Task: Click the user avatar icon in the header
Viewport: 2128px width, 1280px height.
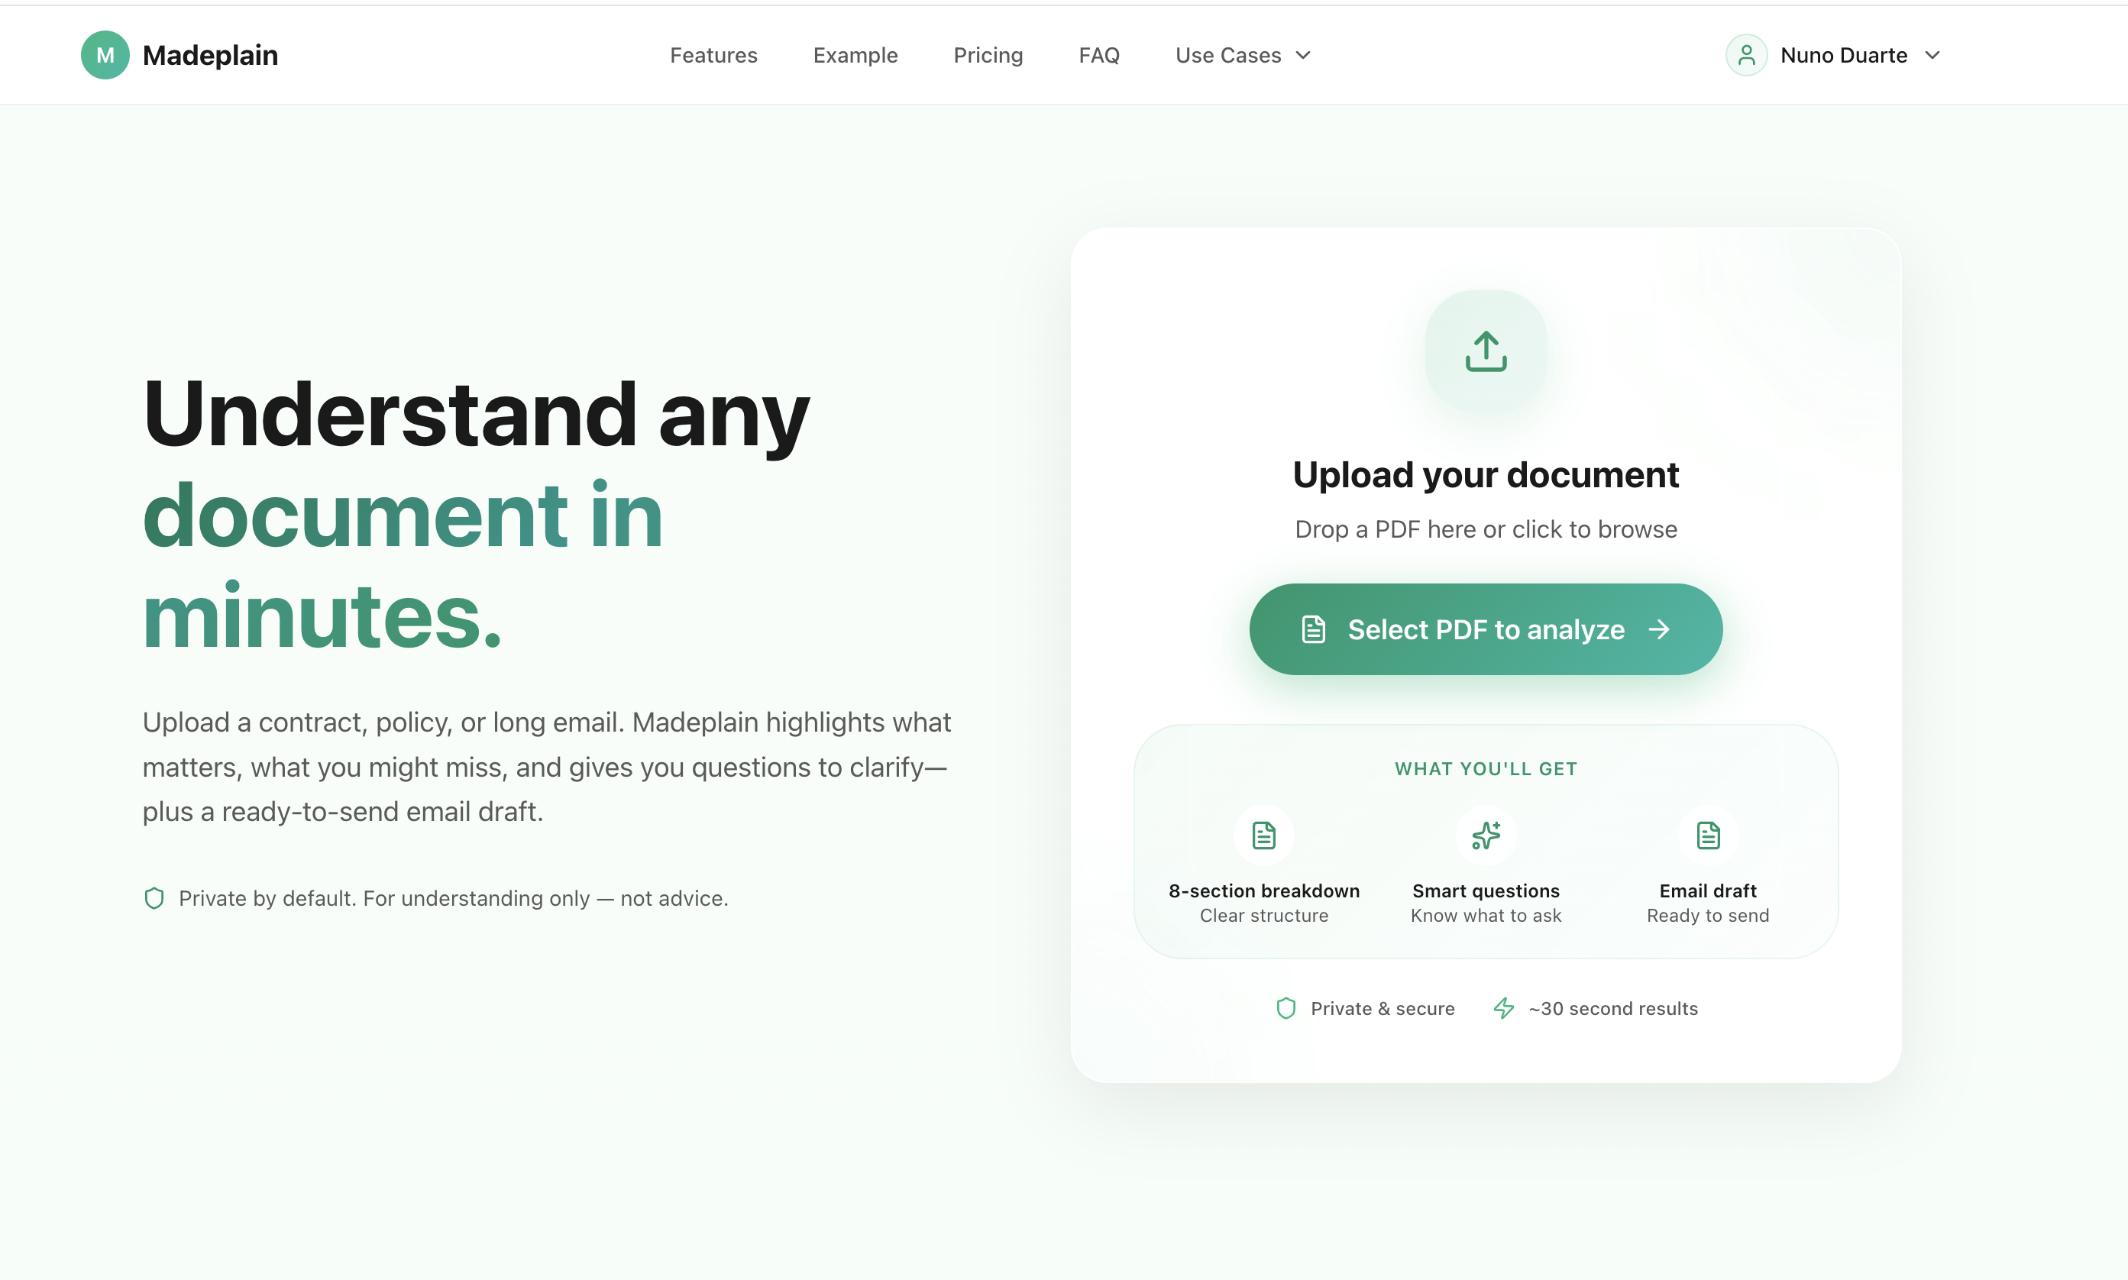Action: (1746, 54)
